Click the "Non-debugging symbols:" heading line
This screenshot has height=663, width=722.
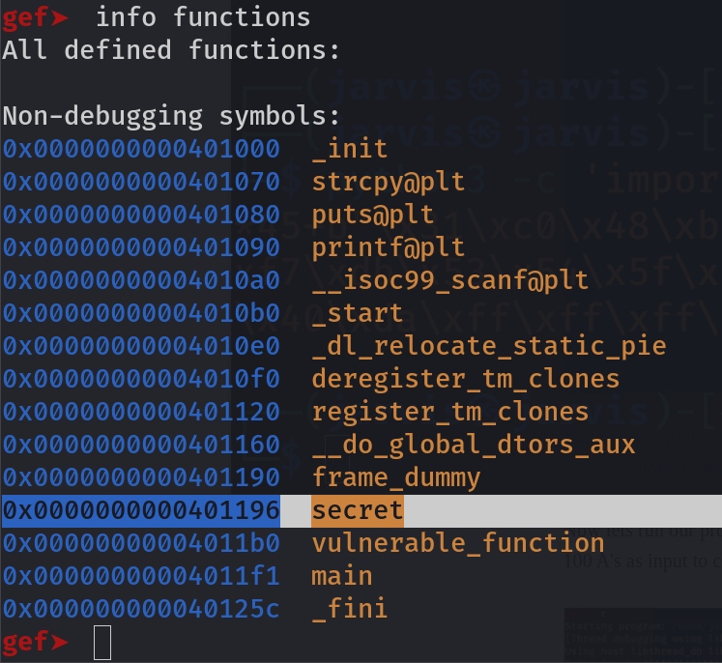click(171, 116)
